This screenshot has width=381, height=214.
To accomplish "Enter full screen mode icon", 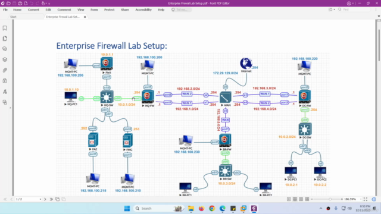I will (x=366, y=199).
